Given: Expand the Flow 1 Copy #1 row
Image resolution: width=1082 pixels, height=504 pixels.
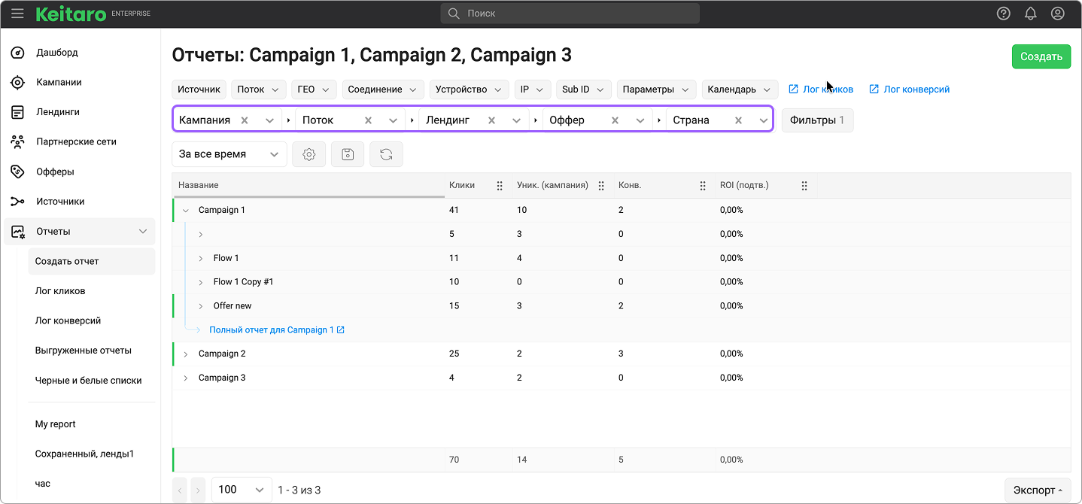Looking at the screenshot, I should tap(201, 283).
